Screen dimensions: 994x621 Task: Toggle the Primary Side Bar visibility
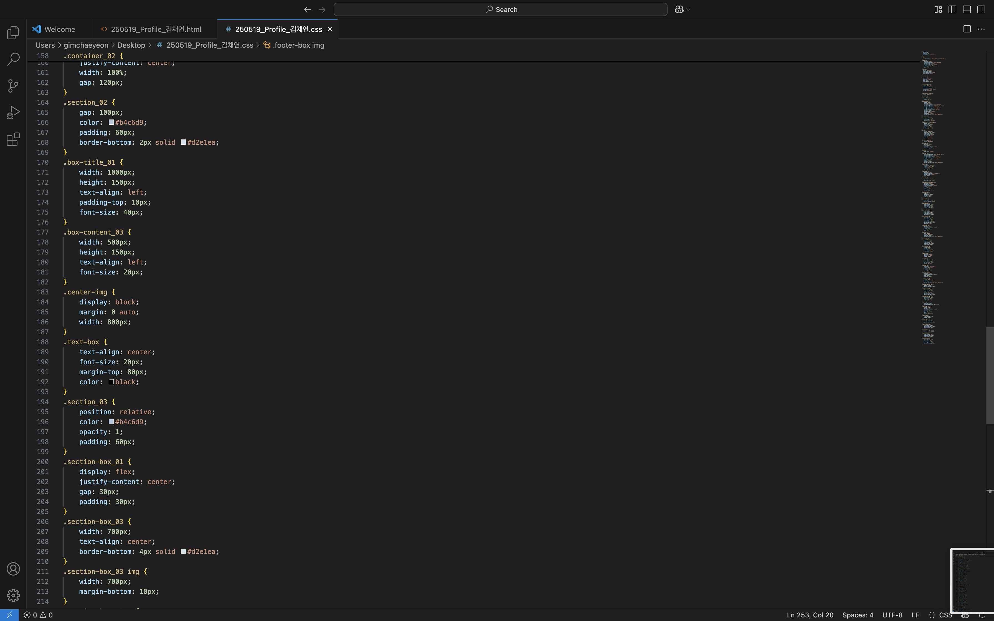click(952, 9)
